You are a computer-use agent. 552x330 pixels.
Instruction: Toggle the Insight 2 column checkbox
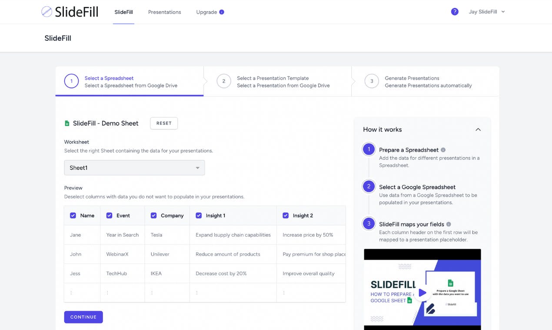[286, 215]
